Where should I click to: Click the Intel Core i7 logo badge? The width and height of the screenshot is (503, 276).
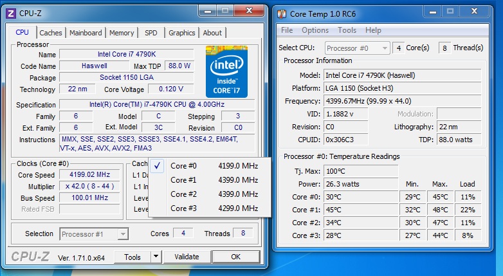tap(226, 71)
